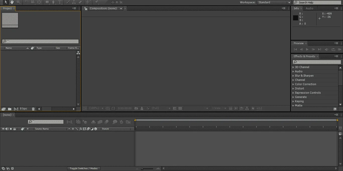Viewport: 343px width, 171px height.
Task: Click the Search Help input field
Action: point(317,3)
